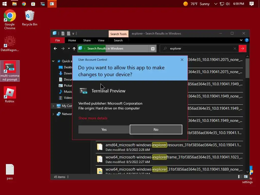The width and height of the screenshot is (260, 195).
Task: Open recent locations dropdown arrow
Action: [69, 48]
